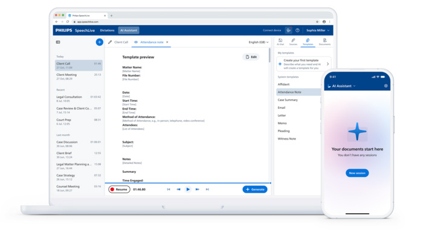Expand the Sophia Miller account menu
423x230 pixels.
coord(318,30)
